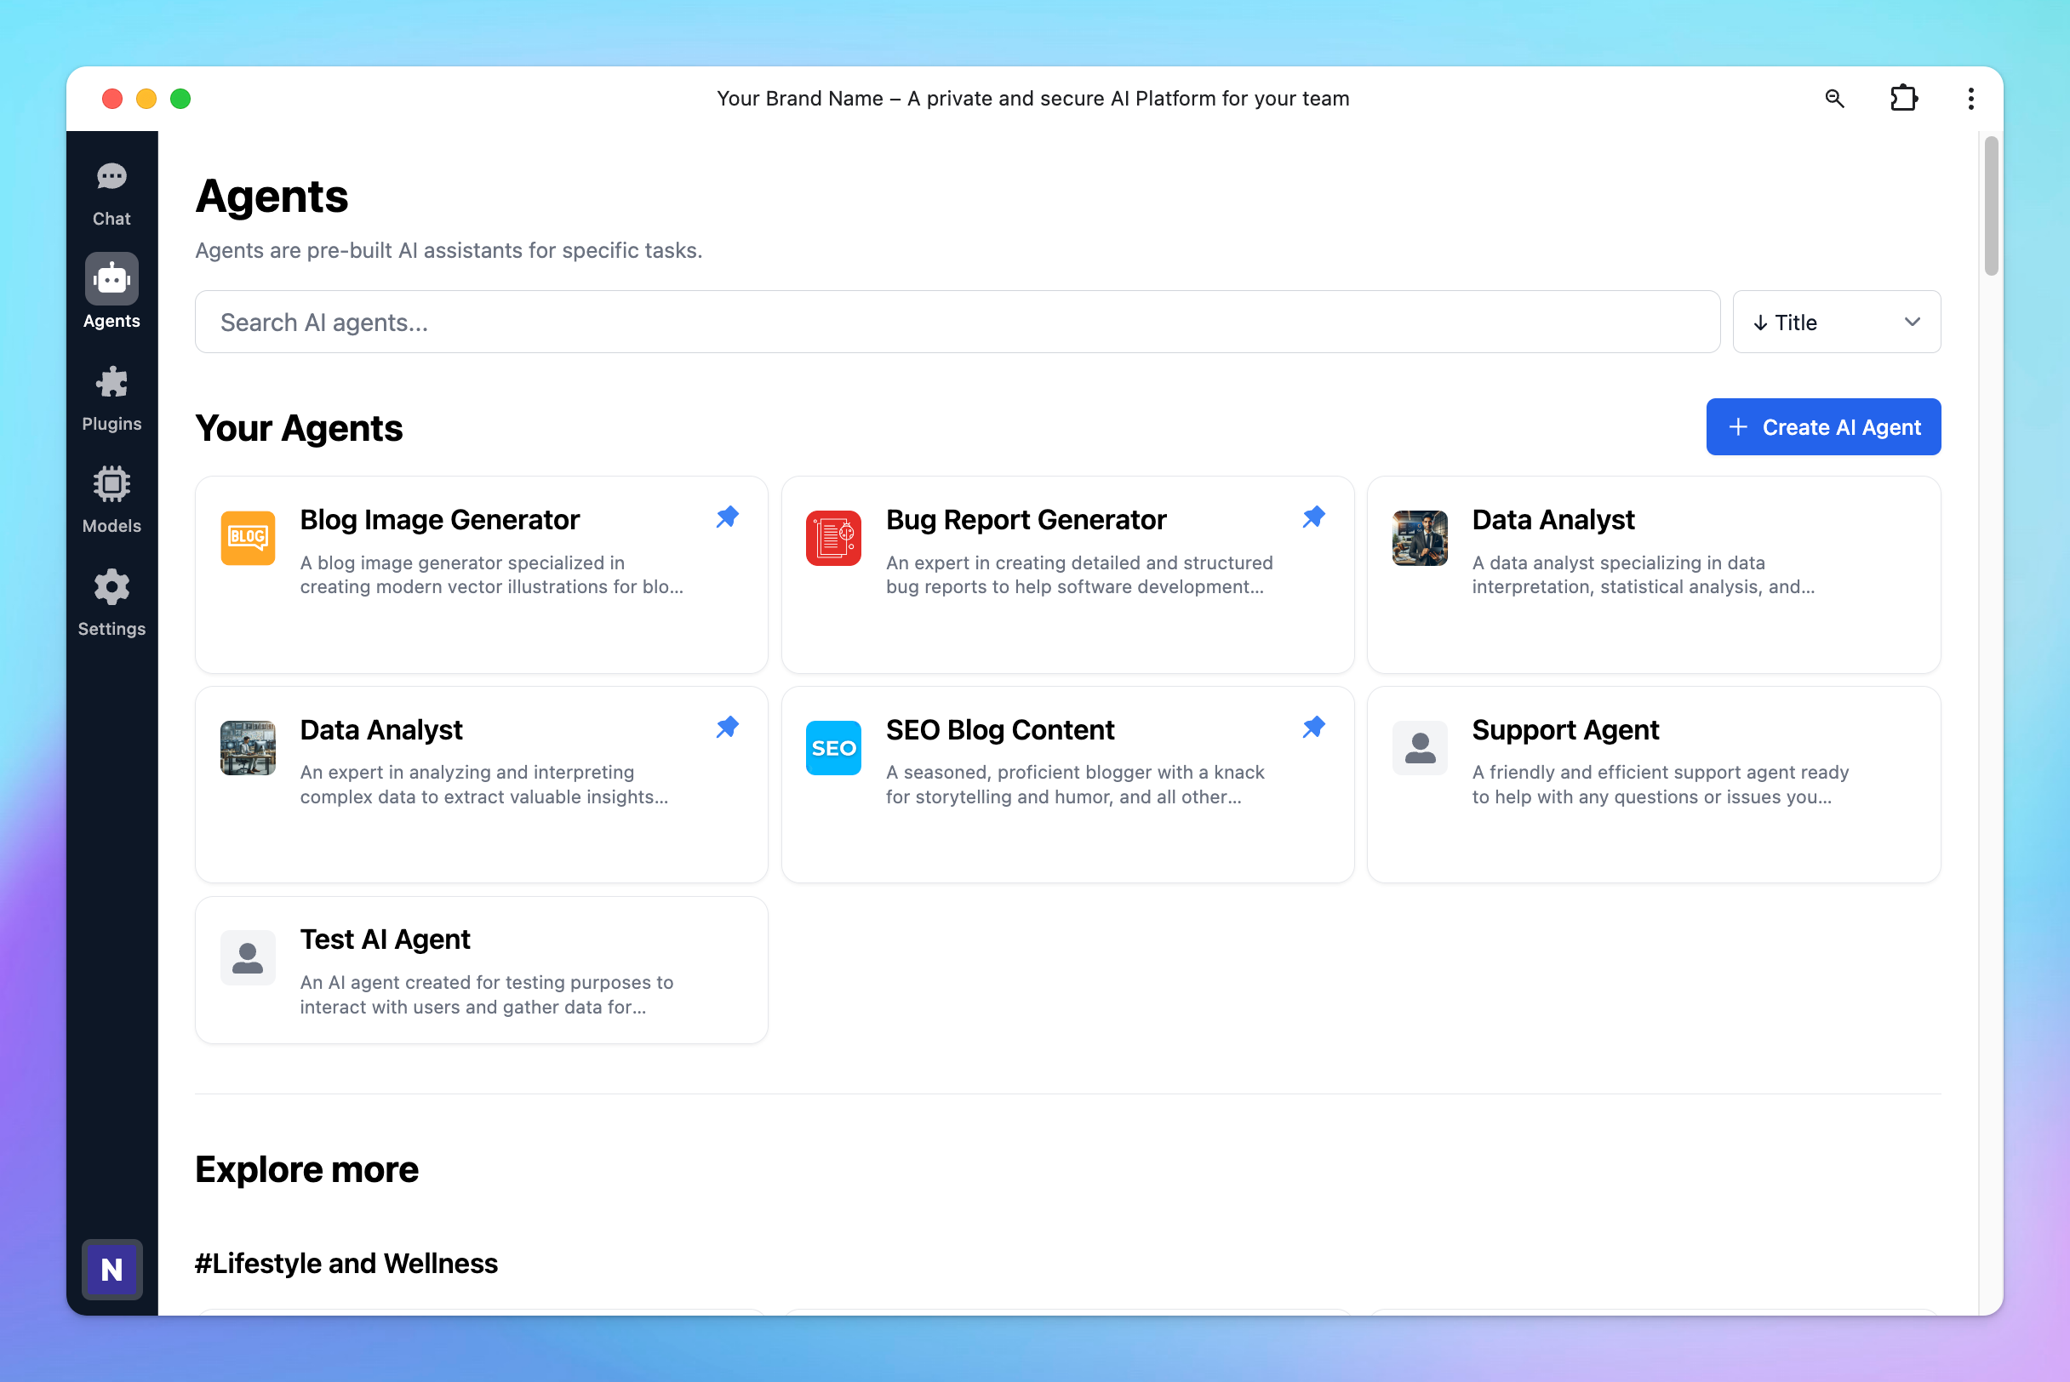The width and height of the screenshot is (2070, 1382).
Task: Select the Chat menu item
Action: click(x=111, y=190)
